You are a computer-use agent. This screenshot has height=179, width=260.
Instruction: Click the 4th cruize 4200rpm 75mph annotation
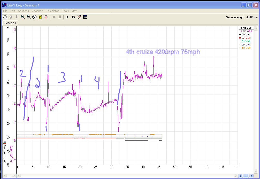(163, 52)
